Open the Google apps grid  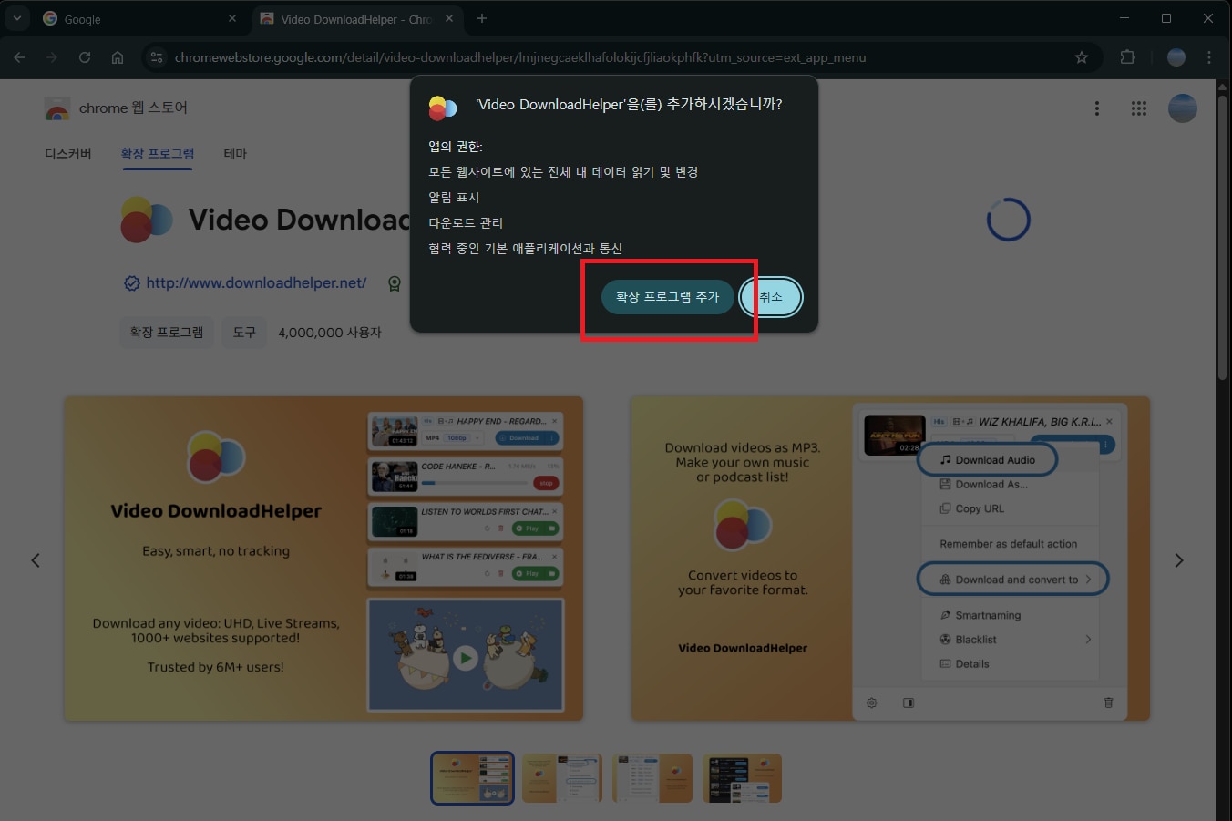(x=1139, y=108)
